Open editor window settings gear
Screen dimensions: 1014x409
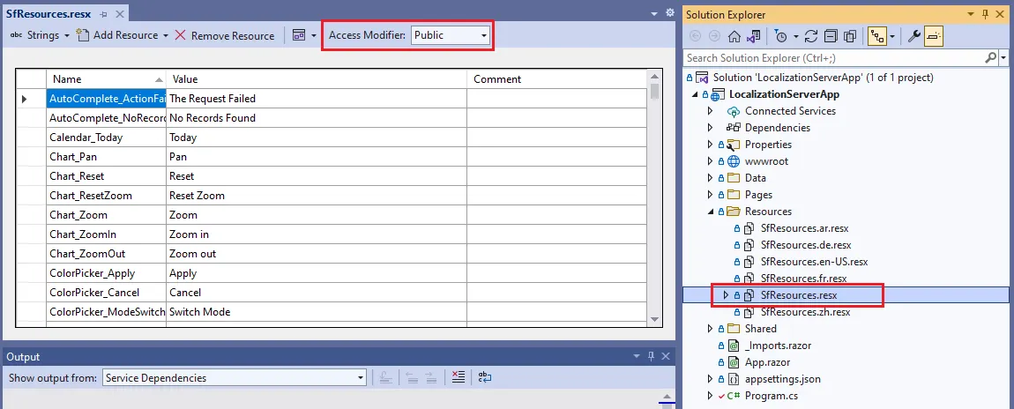pos(670,13)
